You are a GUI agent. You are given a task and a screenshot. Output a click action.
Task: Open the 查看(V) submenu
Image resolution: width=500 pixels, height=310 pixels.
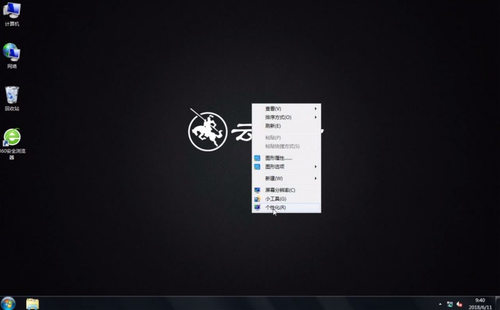[x=286, y=109]
